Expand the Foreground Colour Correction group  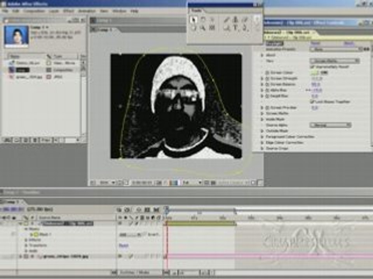click(x=262, y=137)
